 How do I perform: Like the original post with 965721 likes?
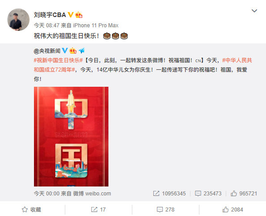click(244, 194)
